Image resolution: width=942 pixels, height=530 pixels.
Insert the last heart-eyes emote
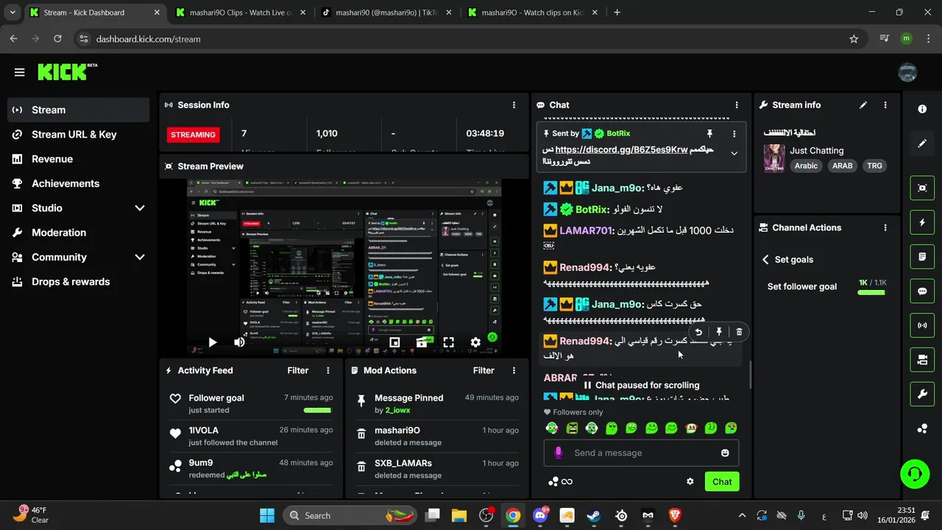point(731,428)
